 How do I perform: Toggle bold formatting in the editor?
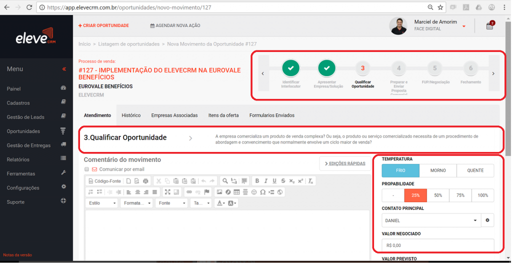pos(257,181)
